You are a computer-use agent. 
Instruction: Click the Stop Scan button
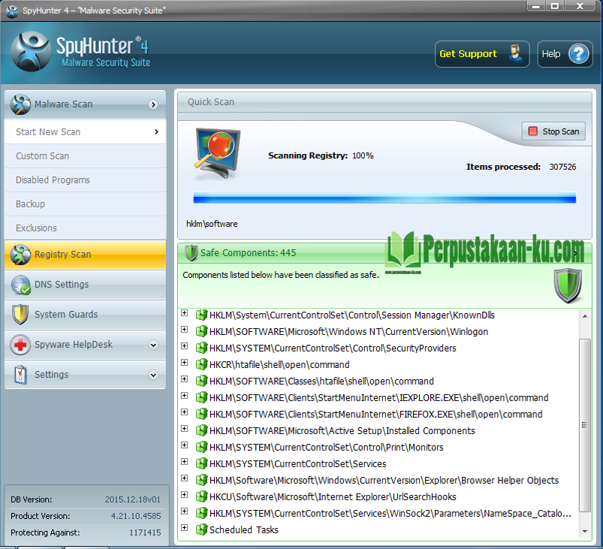pyautogui.click(x=553, y=131)
